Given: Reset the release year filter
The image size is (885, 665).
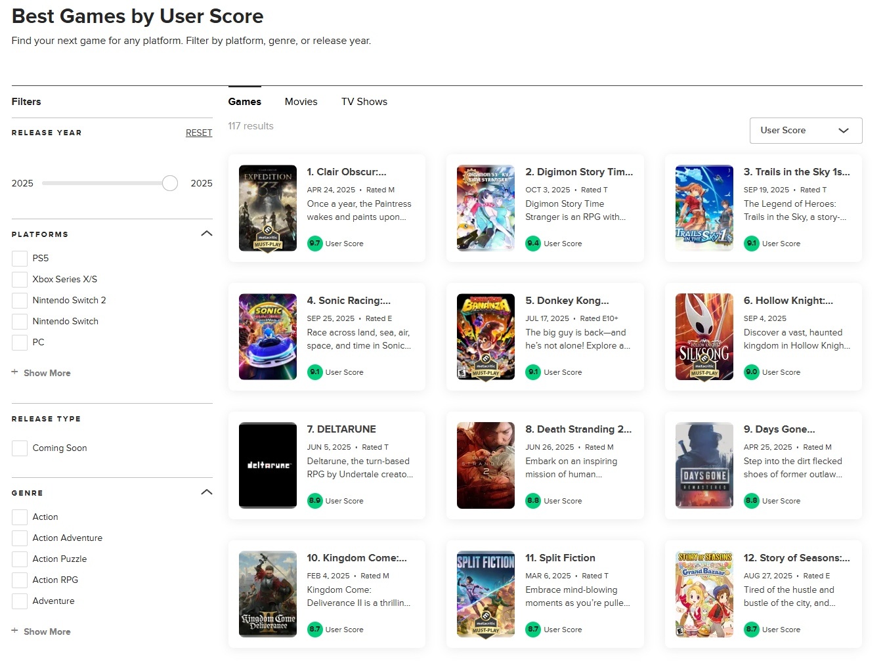Looking at the screenshot, I should tap(199, 133).
